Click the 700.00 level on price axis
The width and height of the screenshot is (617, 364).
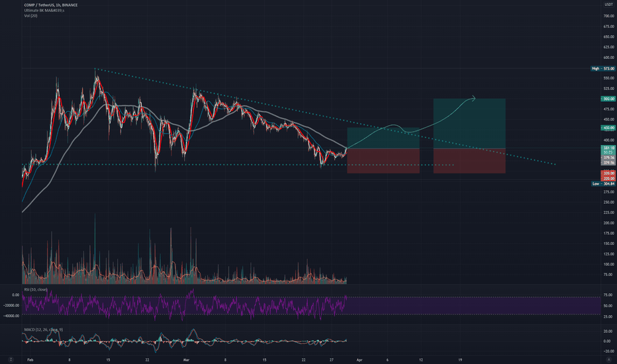[x=609, y=16]
